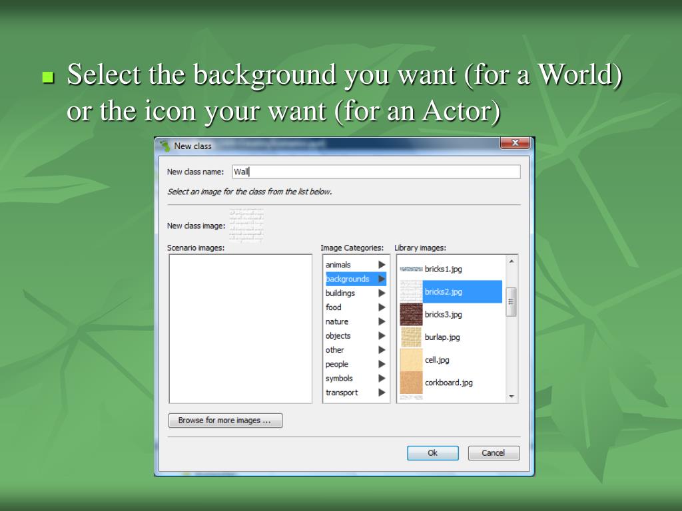Click the Cancel button
682x511 pixels.
[494, 452]
